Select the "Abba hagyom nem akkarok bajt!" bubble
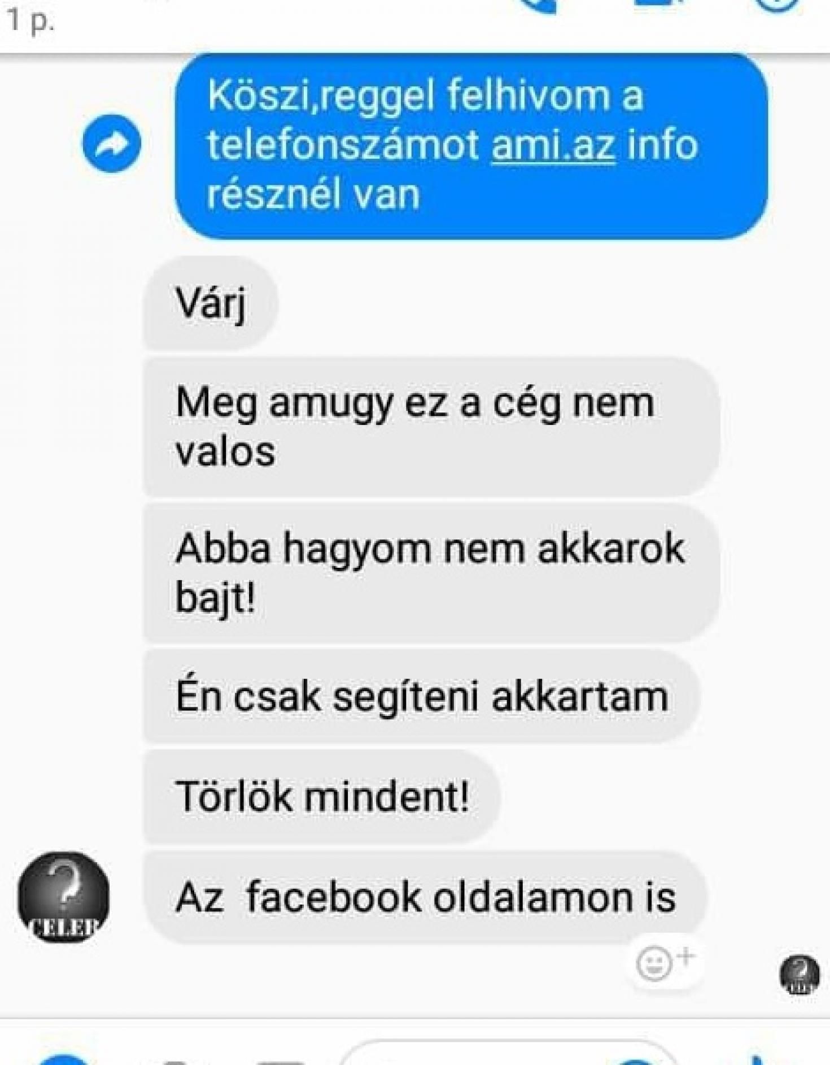The height and width of the screenshot is (1065, 830). [432, 573]
